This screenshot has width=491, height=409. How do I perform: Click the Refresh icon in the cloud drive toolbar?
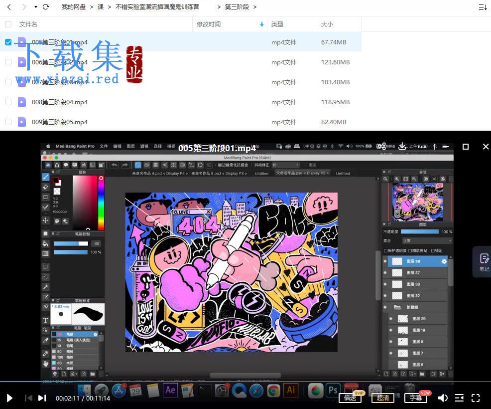(46, 7)
